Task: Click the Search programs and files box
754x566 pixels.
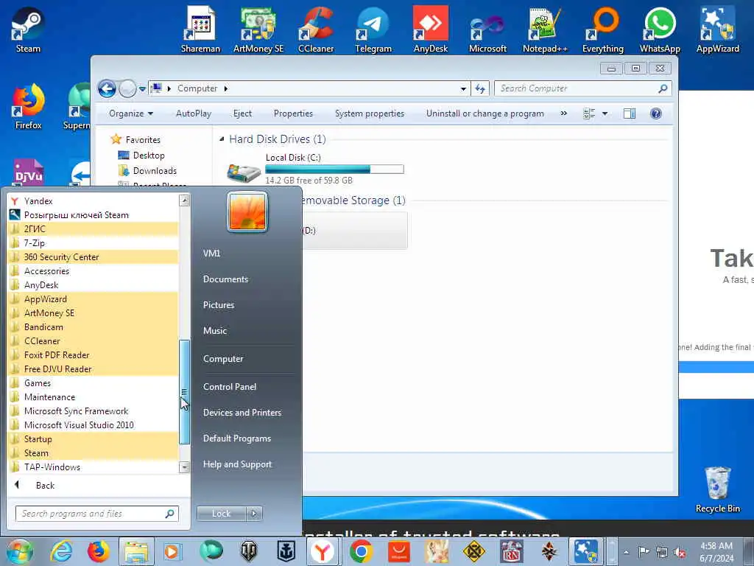Action: [x=96, y=514]
